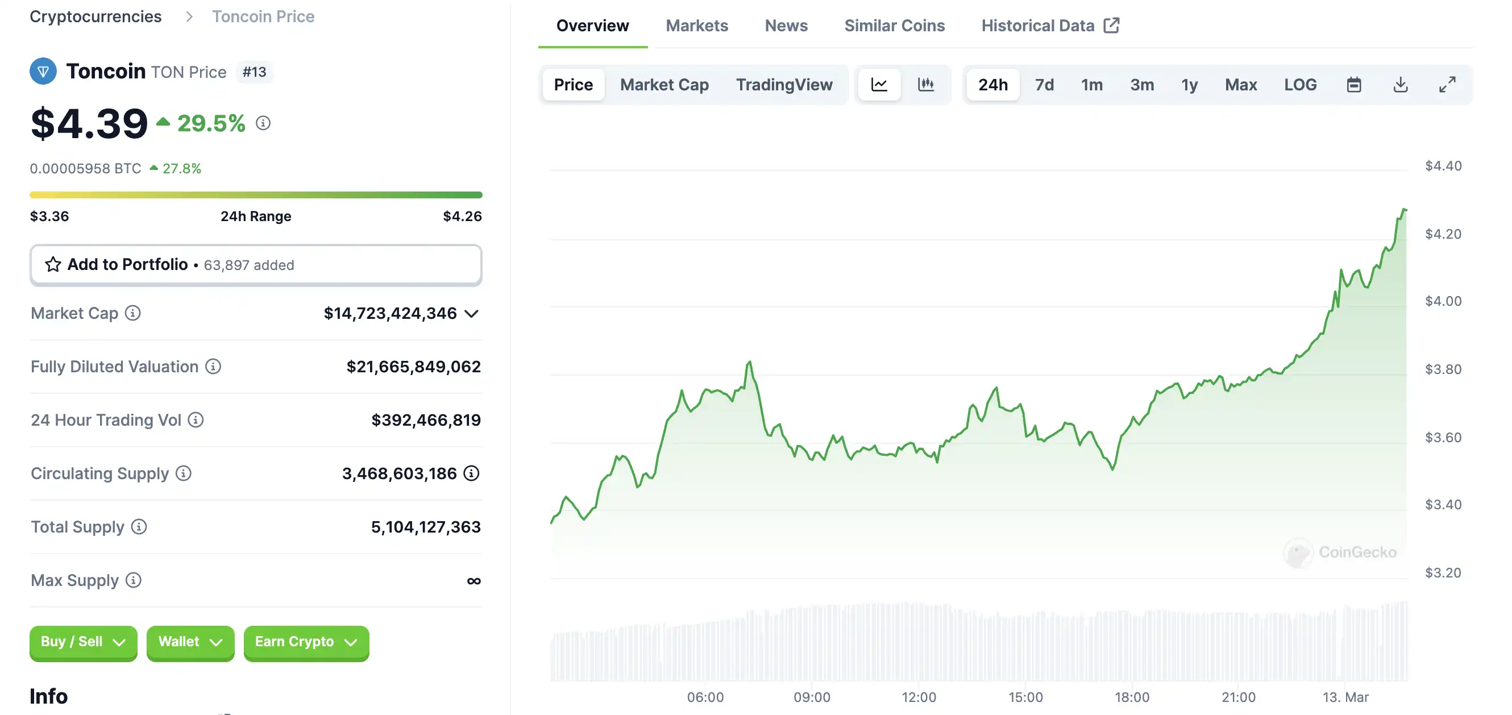Click the info icon beside Circulating Supply value
The image size is (1512, 715).
[x=471, y=473]
